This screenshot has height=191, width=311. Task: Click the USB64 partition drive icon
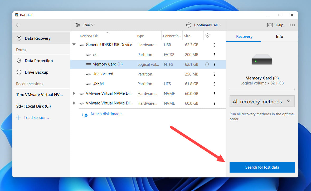89,84
